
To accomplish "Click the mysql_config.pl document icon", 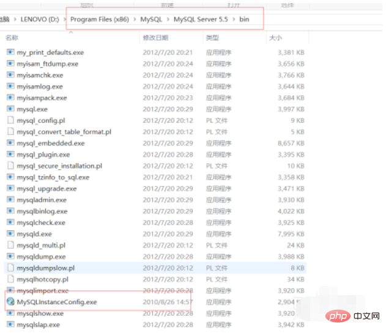I will 10,120.
